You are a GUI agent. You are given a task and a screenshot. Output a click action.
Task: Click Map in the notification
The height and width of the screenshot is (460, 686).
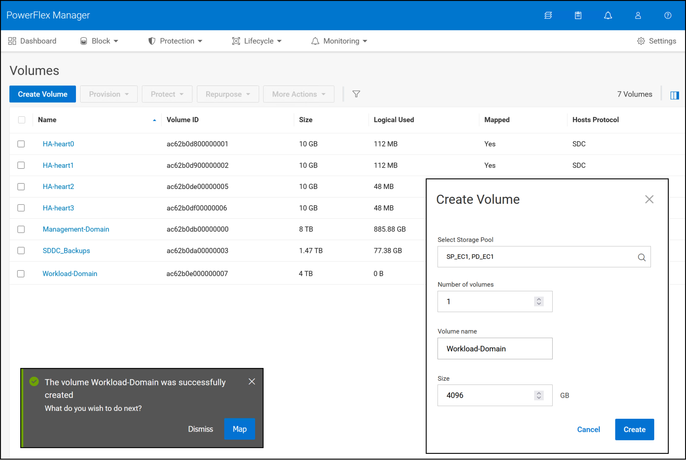click(239, 429)
